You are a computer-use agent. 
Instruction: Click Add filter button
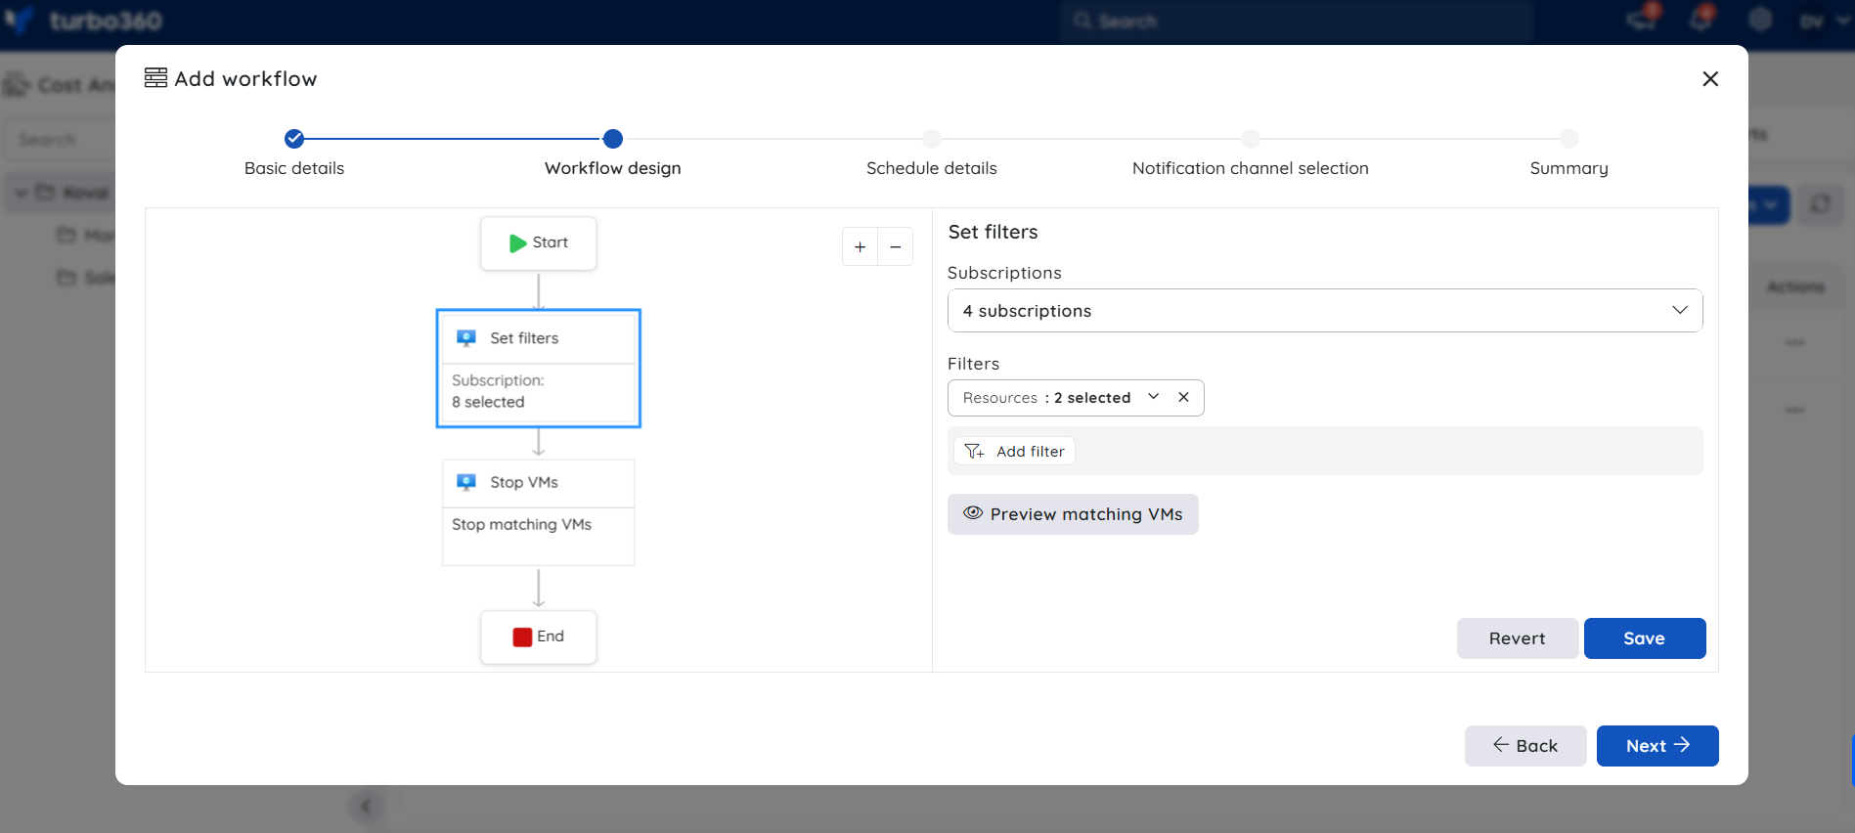coord(1014,451)
